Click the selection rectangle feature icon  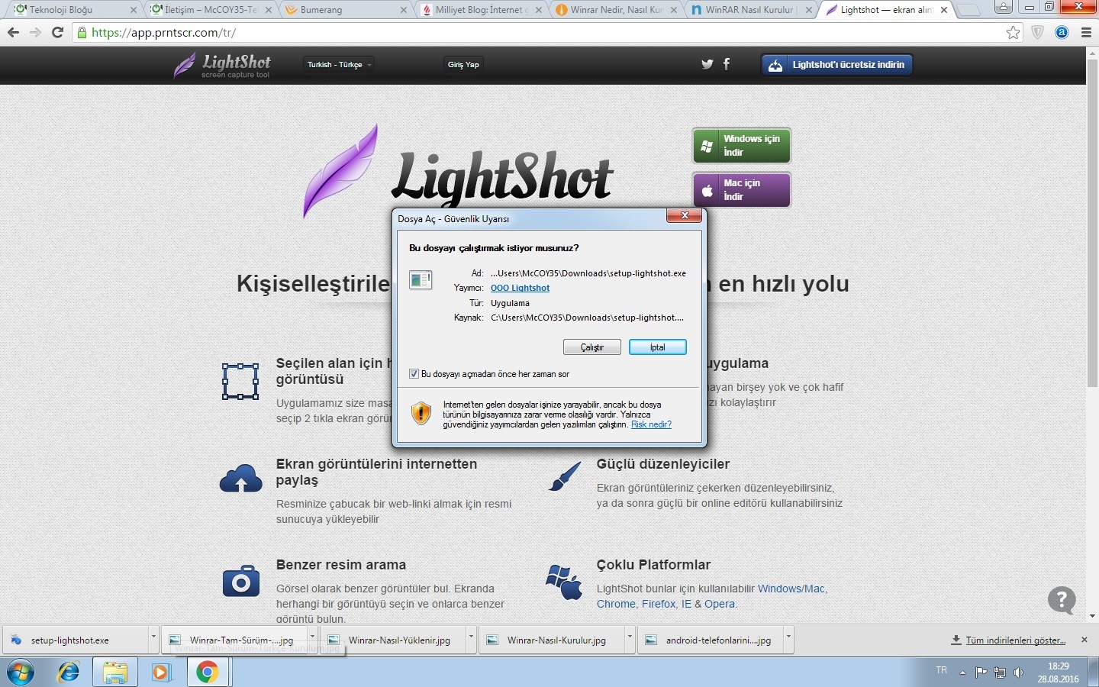tap(240, 382)
